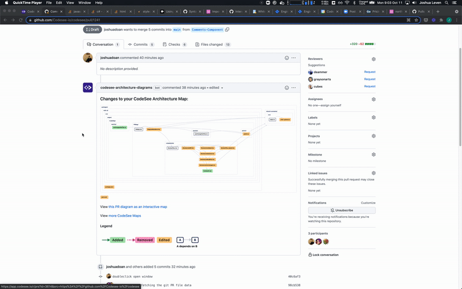This screenshot has height=289, width=462.
Task: Bookmark this page with the star icon
Action: pyautogui.click(x=416, y=20)
